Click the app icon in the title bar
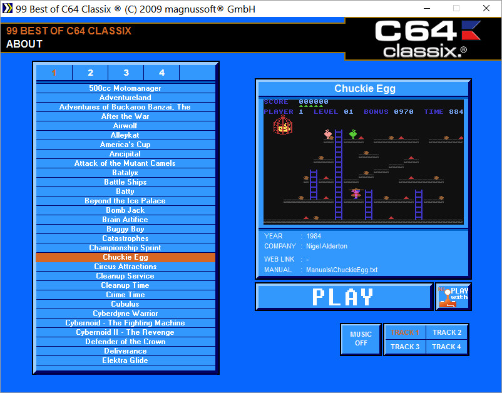This screenshot has width=502, height=393. [x=7, y=9]
